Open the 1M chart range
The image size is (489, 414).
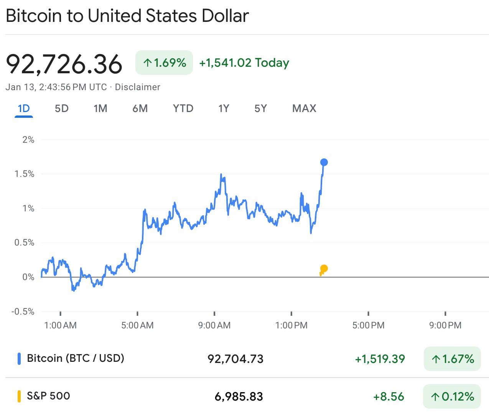click(x=100, y=109)
